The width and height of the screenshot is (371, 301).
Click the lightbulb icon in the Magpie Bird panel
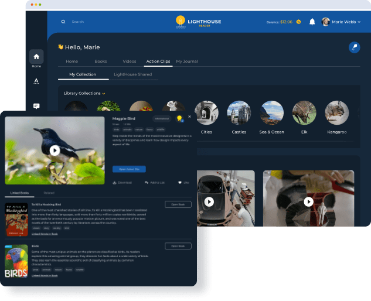(x=179, y=118)
